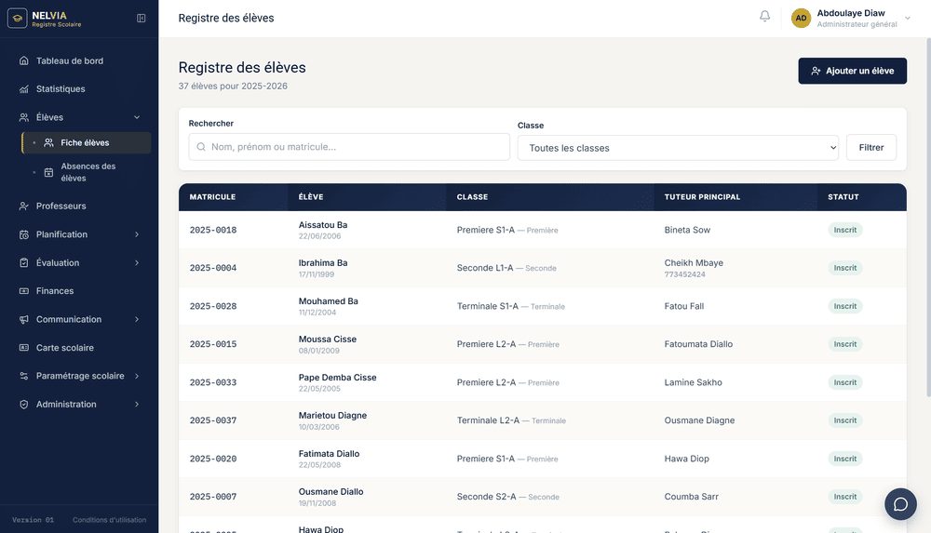
Task: Collapse the sidebar with the panel icon
Action: tap(142, 19)
